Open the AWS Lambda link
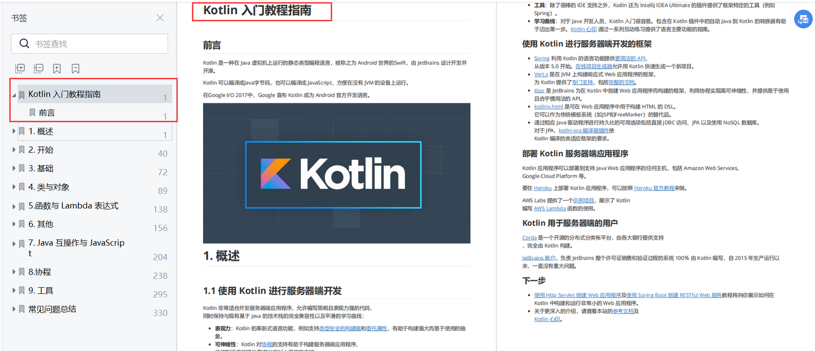This screenshot has width=815, height=351. tap(550, 208)
